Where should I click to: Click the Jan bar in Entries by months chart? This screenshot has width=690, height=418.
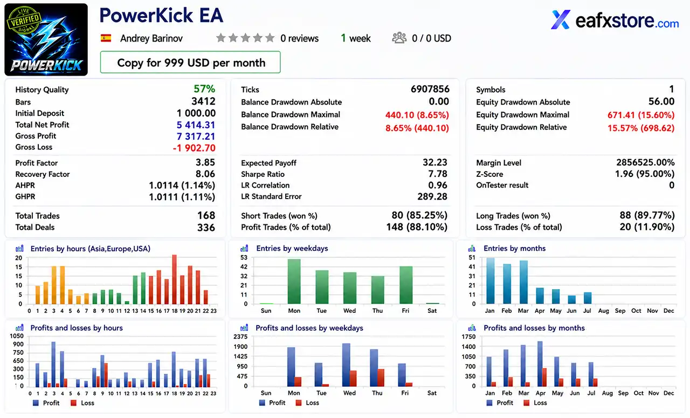pyautogui.click(x=490, y=281)
